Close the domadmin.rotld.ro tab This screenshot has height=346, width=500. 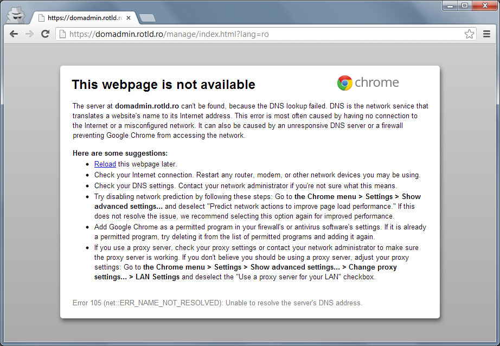[x=129, y=18]
